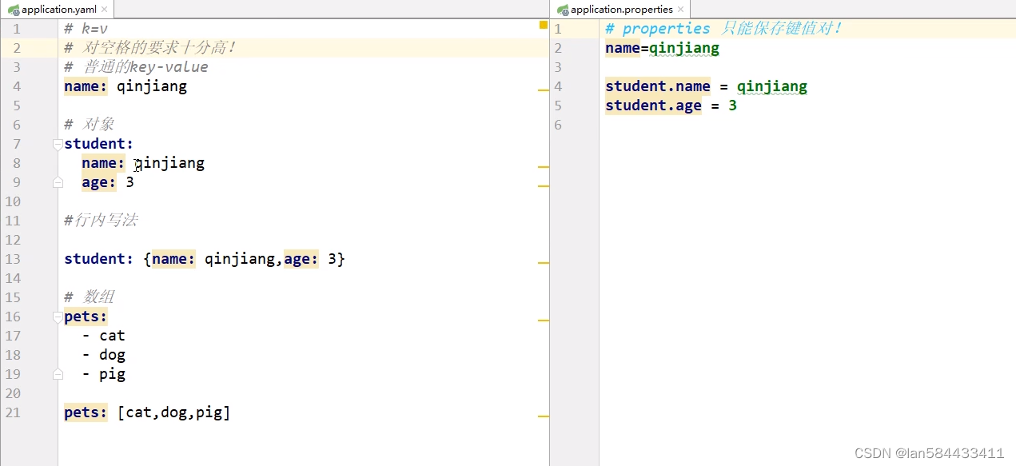The image size is (1016, 466).
Task: Click line number 13 in the yaml gutter
Action: tap(13, 258)
